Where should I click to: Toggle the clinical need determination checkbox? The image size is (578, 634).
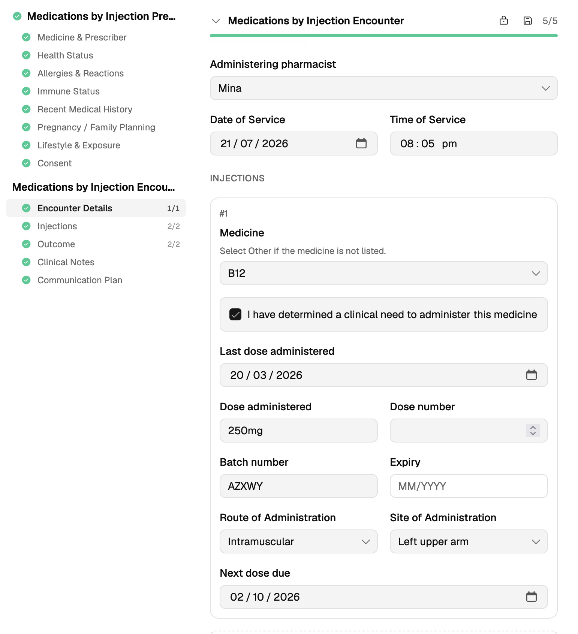point(235,314)
